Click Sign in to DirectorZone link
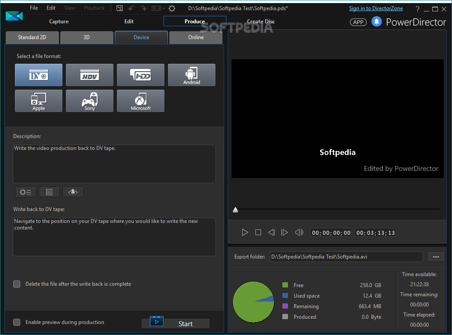 (375, 8)
